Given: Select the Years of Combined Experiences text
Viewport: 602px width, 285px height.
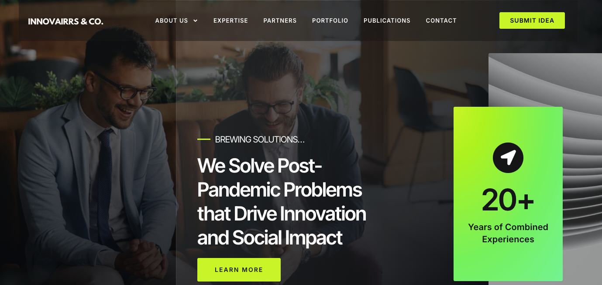Looking at the screenshot, I should 508,233.
